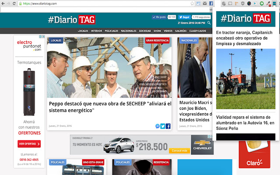Viewport: 280px width, 175px height.
Task: Click the #COLAPSOENERGETICO hashtag overlay
Action: pyautogui.click(x=153, y=84)
